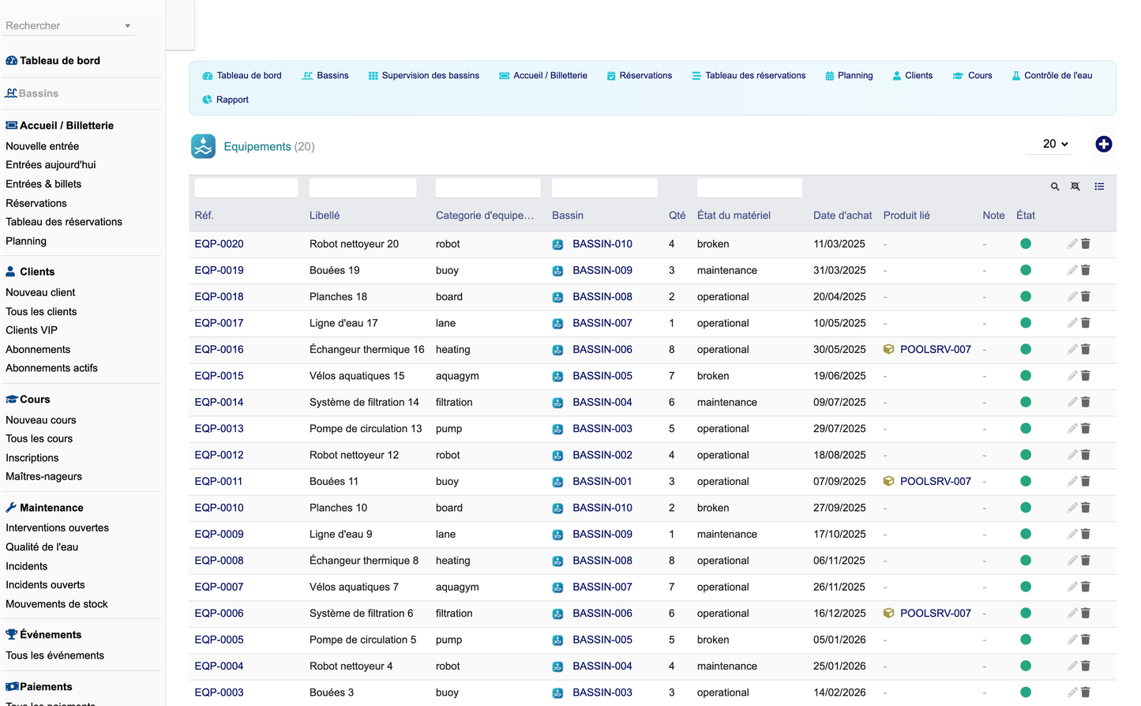Open POOLSRV-007 product in EQP-0016 row
This screenshot has width=1141, height=706.
(936, 349)
